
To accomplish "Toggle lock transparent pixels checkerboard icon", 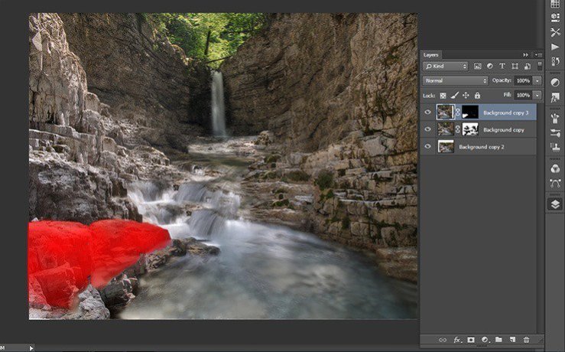I will tap(443, 95).
